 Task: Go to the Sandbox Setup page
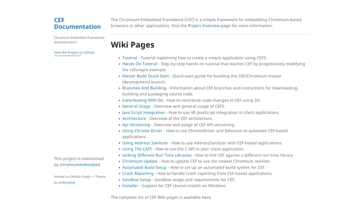(x=136, y=180)
